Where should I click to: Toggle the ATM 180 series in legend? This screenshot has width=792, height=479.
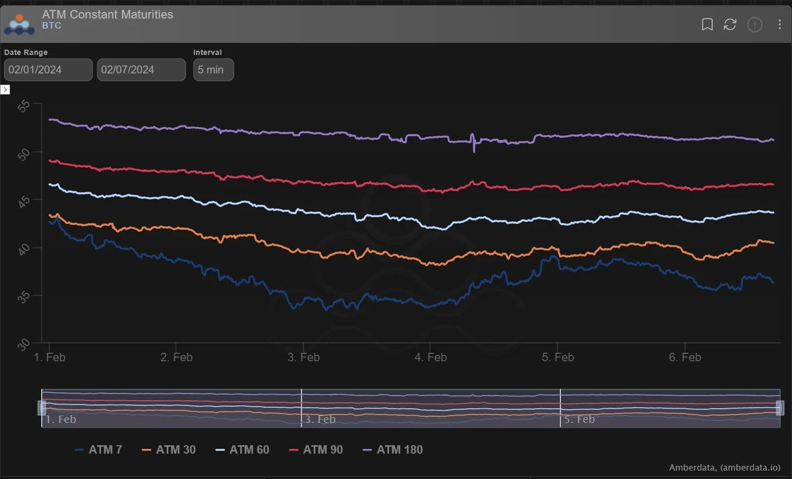(392, 450)
